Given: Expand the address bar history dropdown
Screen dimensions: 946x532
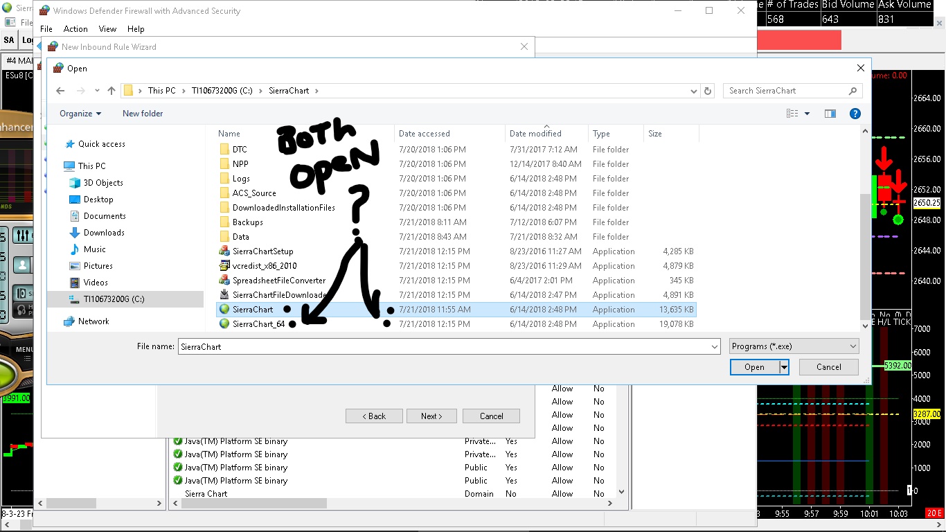Looking at the screenshot, I should tap(694, 91).
